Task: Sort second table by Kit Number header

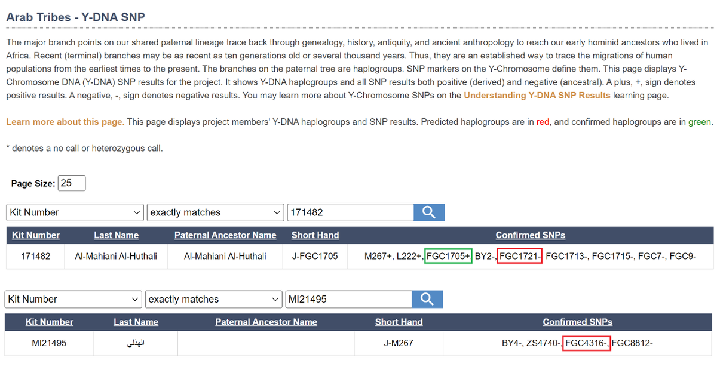Action: click(x=50, y=322)
